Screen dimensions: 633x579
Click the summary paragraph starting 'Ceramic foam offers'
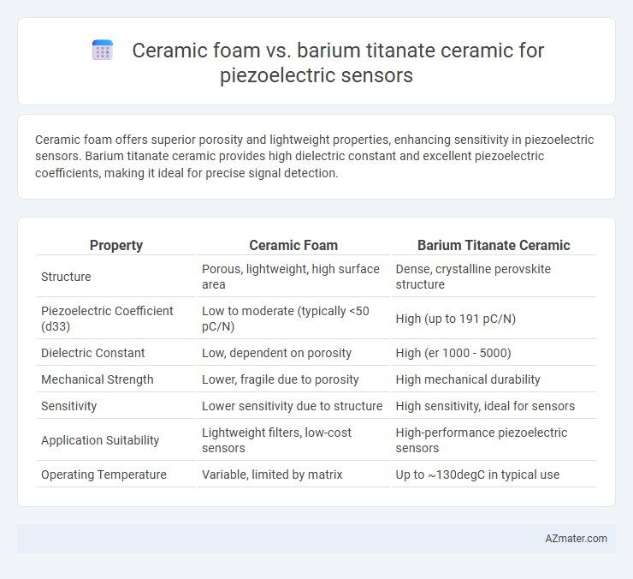[x=314, y=156]
